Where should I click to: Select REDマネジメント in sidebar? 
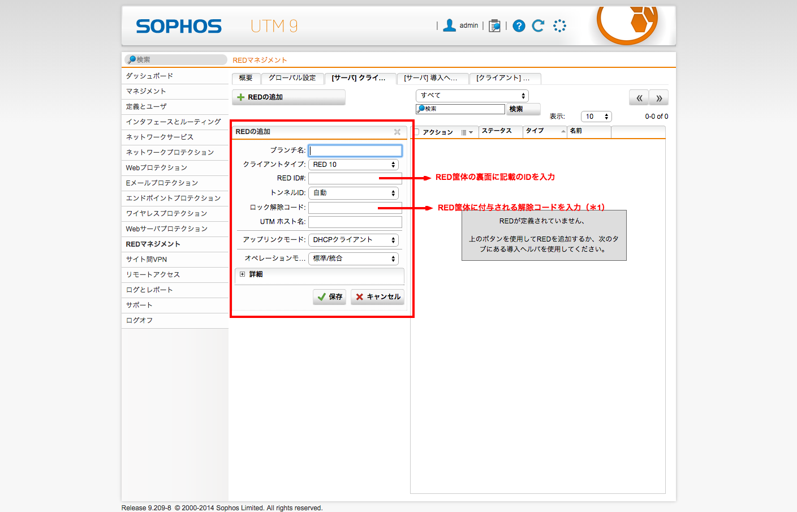tap(175, 244)
